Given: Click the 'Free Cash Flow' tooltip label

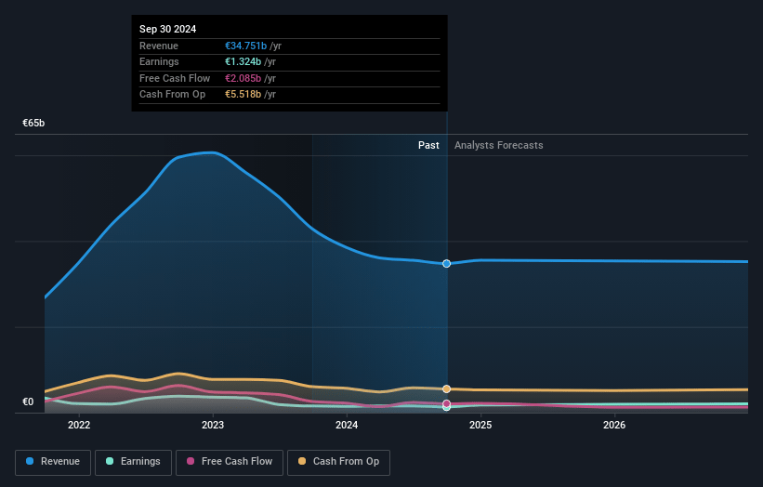Looking at the screenshot, I should click(175, 78).
